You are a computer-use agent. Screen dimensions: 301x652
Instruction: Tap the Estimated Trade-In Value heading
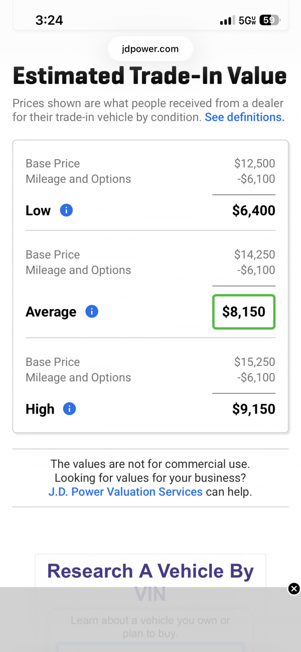tap(149, 76)
